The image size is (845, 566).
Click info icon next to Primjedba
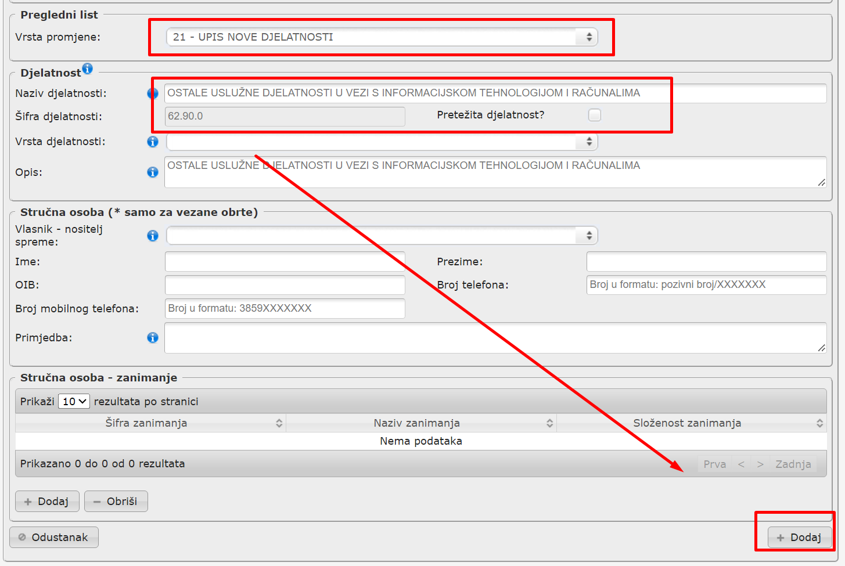153,338
